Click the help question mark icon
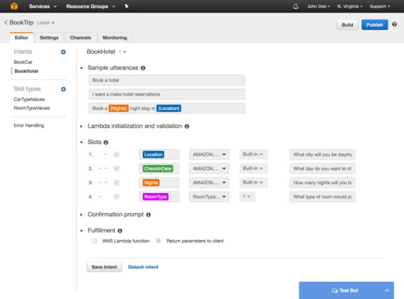 pos(394,25)
